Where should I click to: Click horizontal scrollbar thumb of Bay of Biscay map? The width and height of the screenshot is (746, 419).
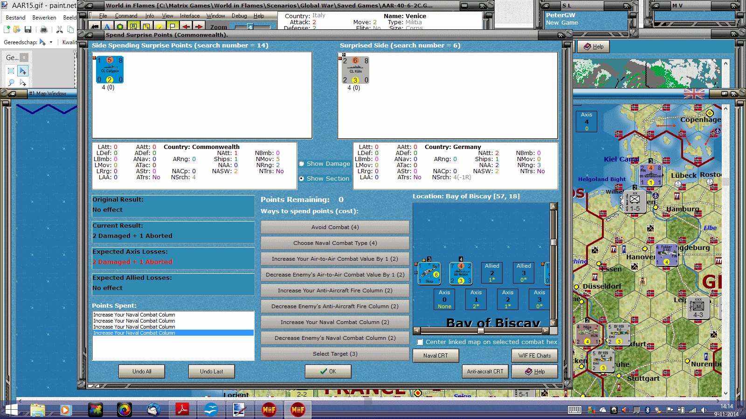(481, 331)
